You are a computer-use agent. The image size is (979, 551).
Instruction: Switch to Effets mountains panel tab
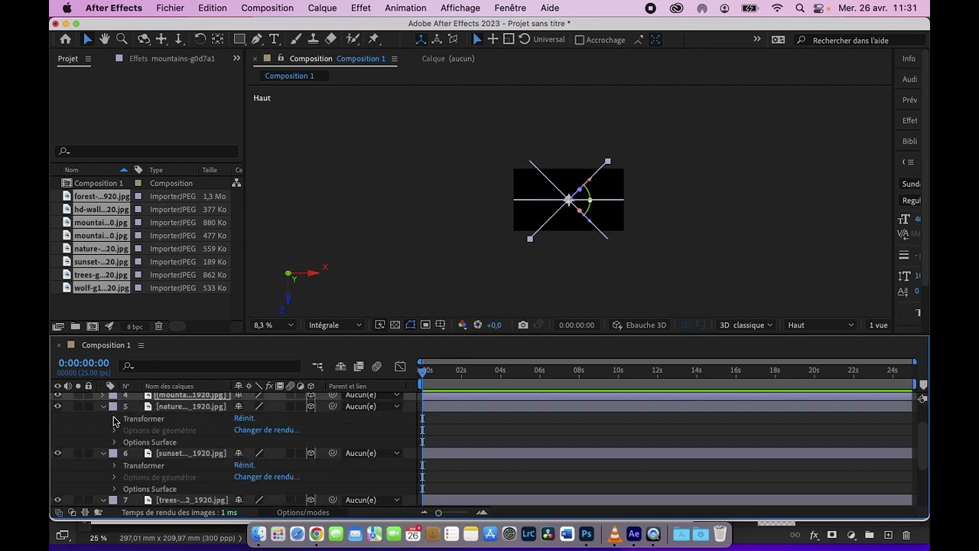pos(171,59)
